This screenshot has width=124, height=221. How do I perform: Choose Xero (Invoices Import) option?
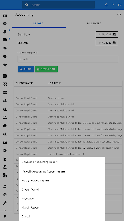pyautogui.click(x=62, y=181)
